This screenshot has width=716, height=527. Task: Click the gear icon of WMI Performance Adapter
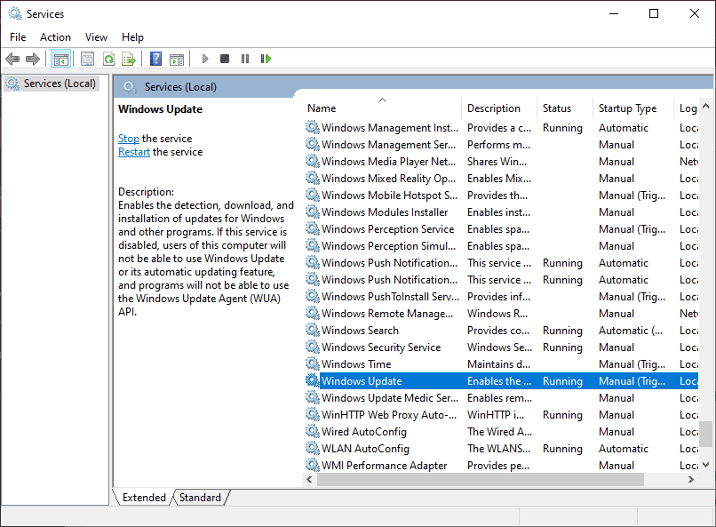313,465
